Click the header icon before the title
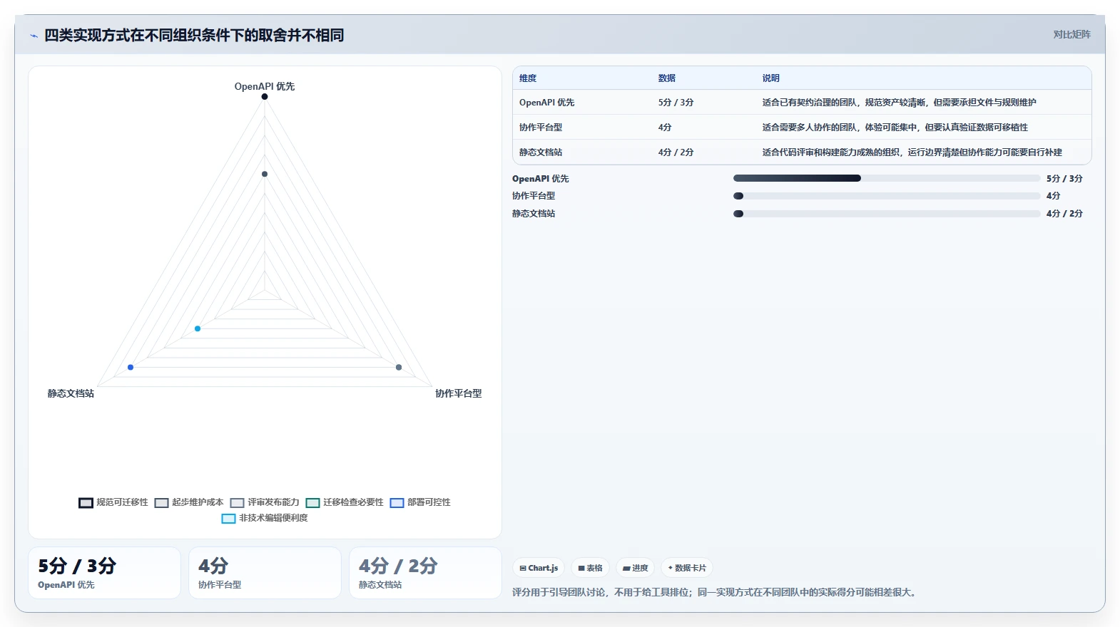This screenshot has width=1120, height=627. coord(34,36)
